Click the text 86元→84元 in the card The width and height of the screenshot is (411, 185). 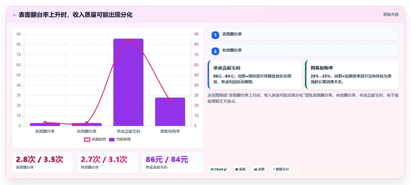[224, 76]
